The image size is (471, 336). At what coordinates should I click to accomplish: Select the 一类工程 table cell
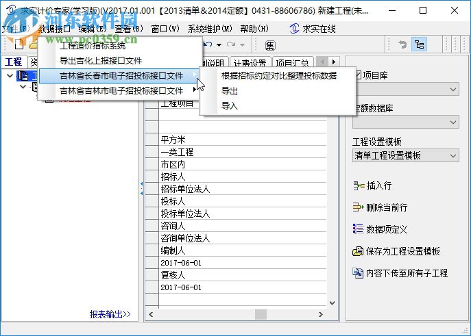(x=243, y=152)
